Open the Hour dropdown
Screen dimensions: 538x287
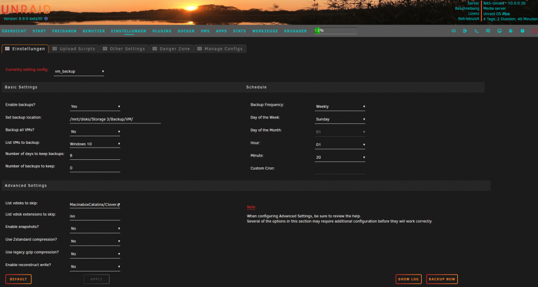[x=339, y=145]
